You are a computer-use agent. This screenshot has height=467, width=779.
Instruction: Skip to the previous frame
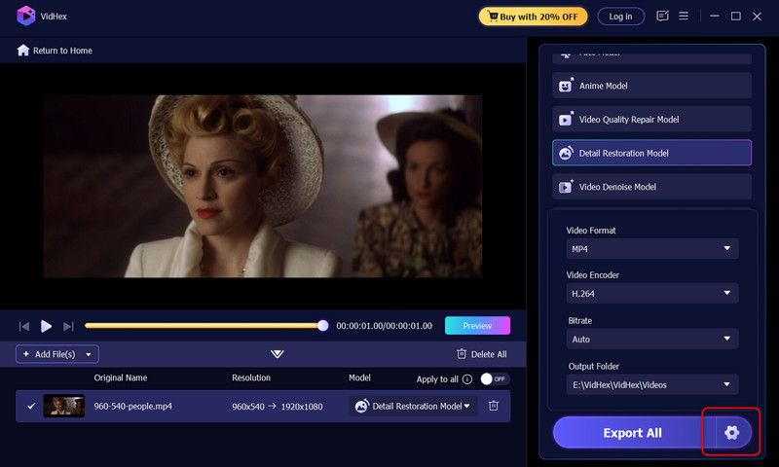pyautogui.click(x=23, y=326)
